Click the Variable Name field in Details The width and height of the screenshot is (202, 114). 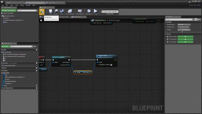pos(184,24)
